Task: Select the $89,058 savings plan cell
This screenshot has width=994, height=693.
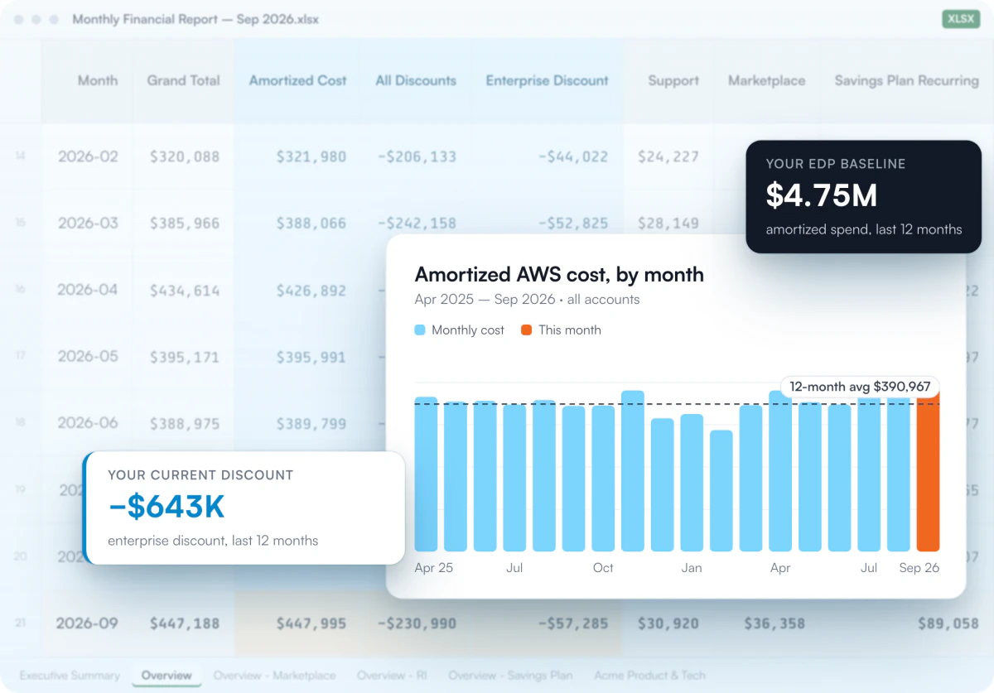Action: 948,623
